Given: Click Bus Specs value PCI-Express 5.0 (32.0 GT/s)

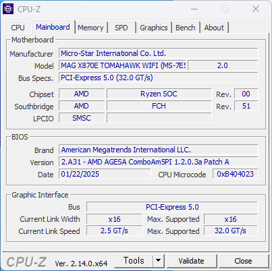Looking at the screenshot, I should pyautogui.click(x=159, y=78).
